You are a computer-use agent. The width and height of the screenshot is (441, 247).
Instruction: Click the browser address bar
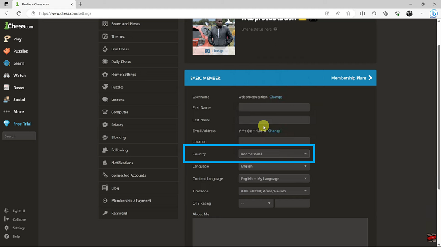click(175, 13)
